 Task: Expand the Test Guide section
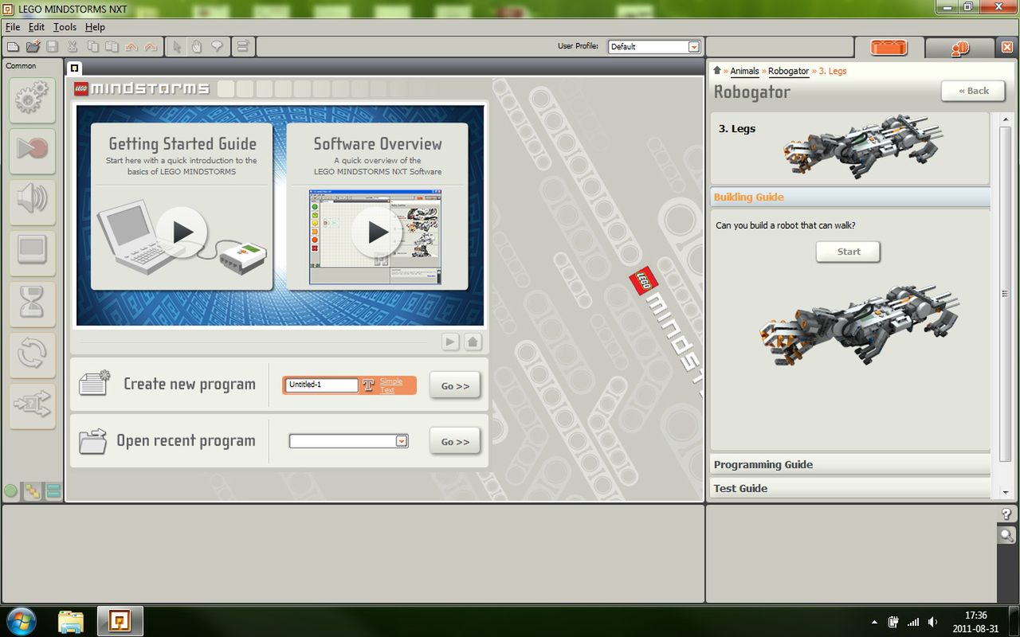tap(849, 488)
